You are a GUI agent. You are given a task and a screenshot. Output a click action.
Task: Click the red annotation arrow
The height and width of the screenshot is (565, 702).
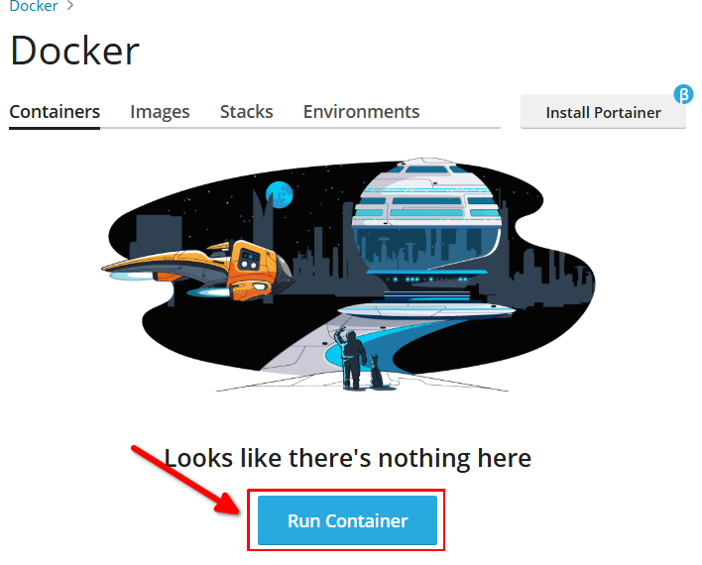(x=186, y=481)
